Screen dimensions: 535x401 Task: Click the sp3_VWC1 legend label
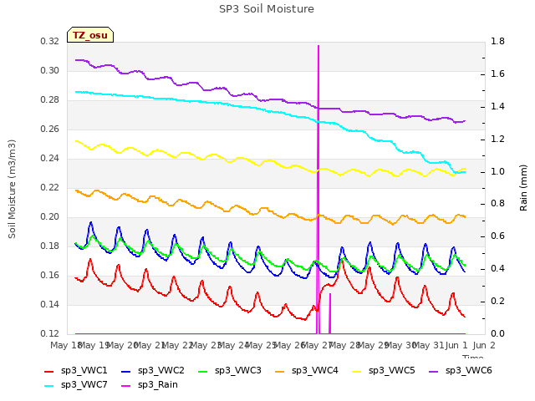tap(84, 370)
